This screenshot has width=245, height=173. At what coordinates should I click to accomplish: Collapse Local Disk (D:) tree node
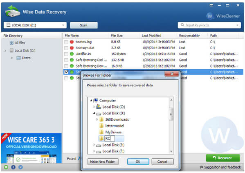pos(94,113)
